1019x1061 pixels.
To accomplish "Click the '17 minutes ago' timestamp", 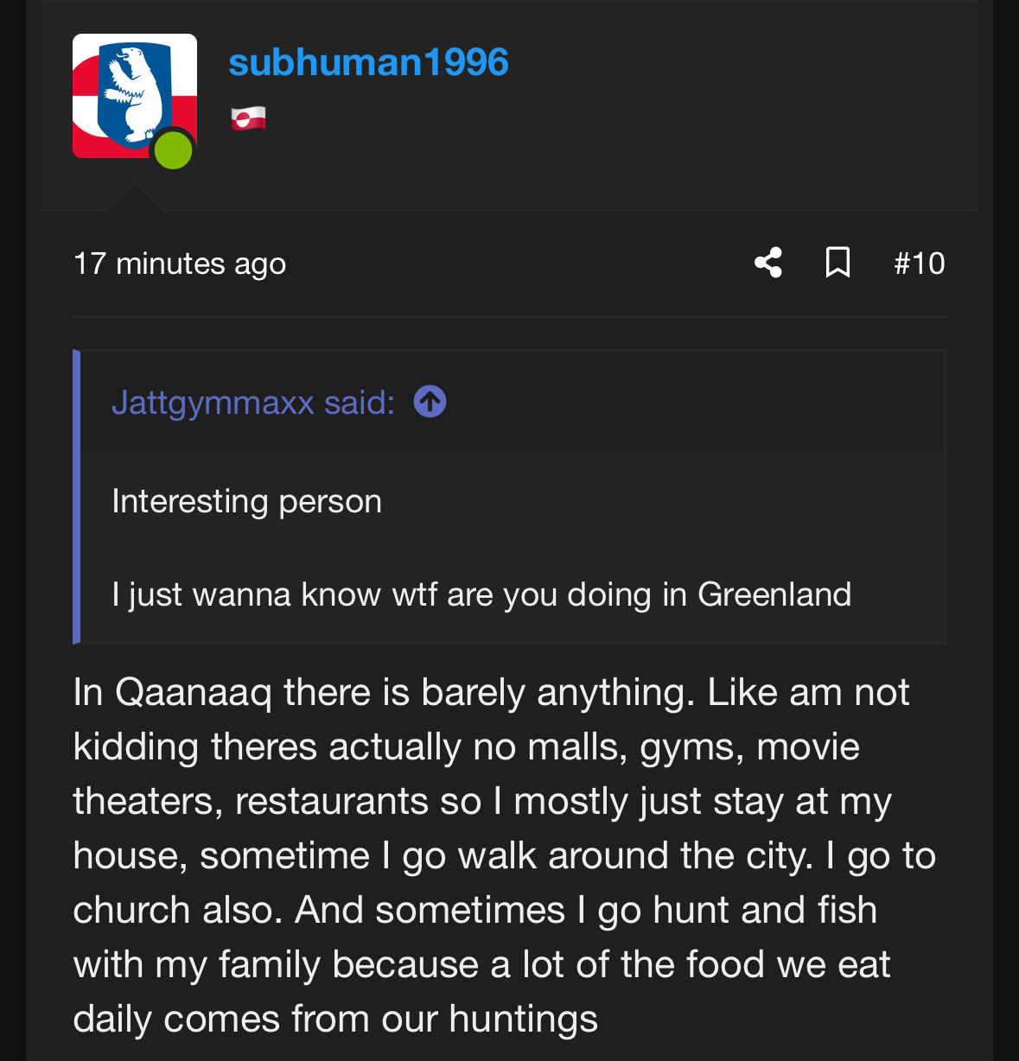I will click(x=180, y=264).
